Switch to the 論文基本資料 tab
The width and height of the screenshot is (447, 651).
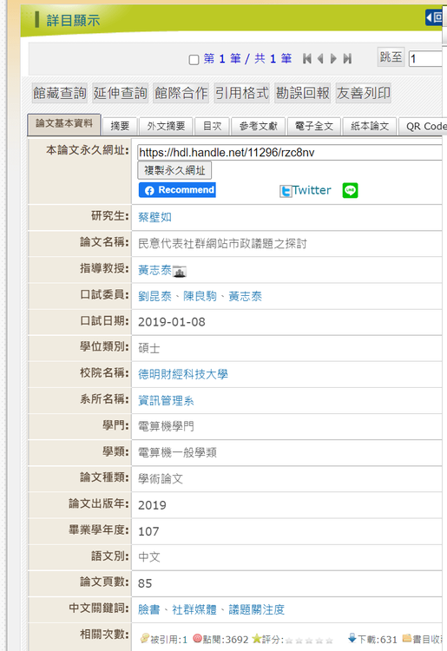click(64, 124)
